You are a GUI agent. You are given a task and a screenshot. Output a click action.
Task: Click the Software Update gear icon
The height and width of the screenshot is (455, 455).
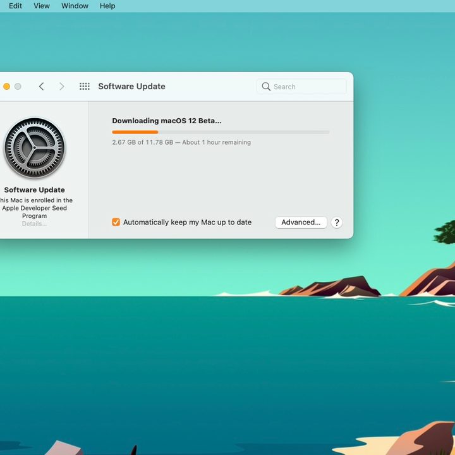(x=35, y=148)
